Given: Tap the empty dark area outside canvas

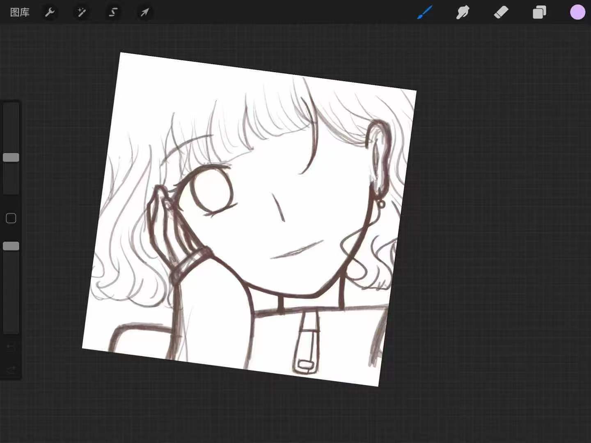Looking at the screenshot, I should [492, 246].
